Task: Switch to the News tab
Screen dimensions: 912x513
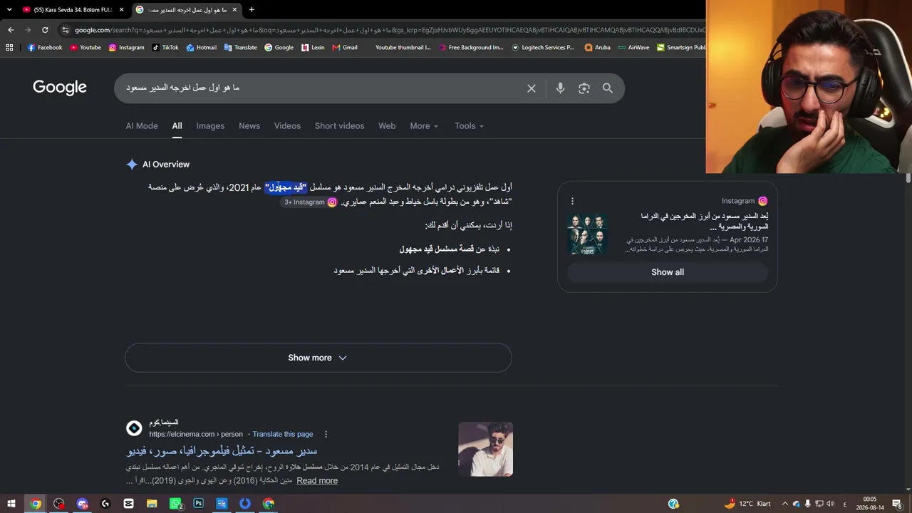Action: tap(249, 126)
